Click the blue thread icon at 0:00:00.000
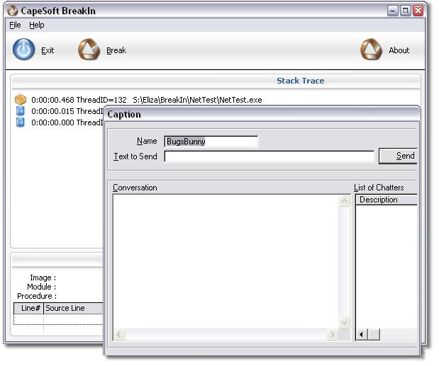This screenshot has width=439, height=366. pos(20,122)
